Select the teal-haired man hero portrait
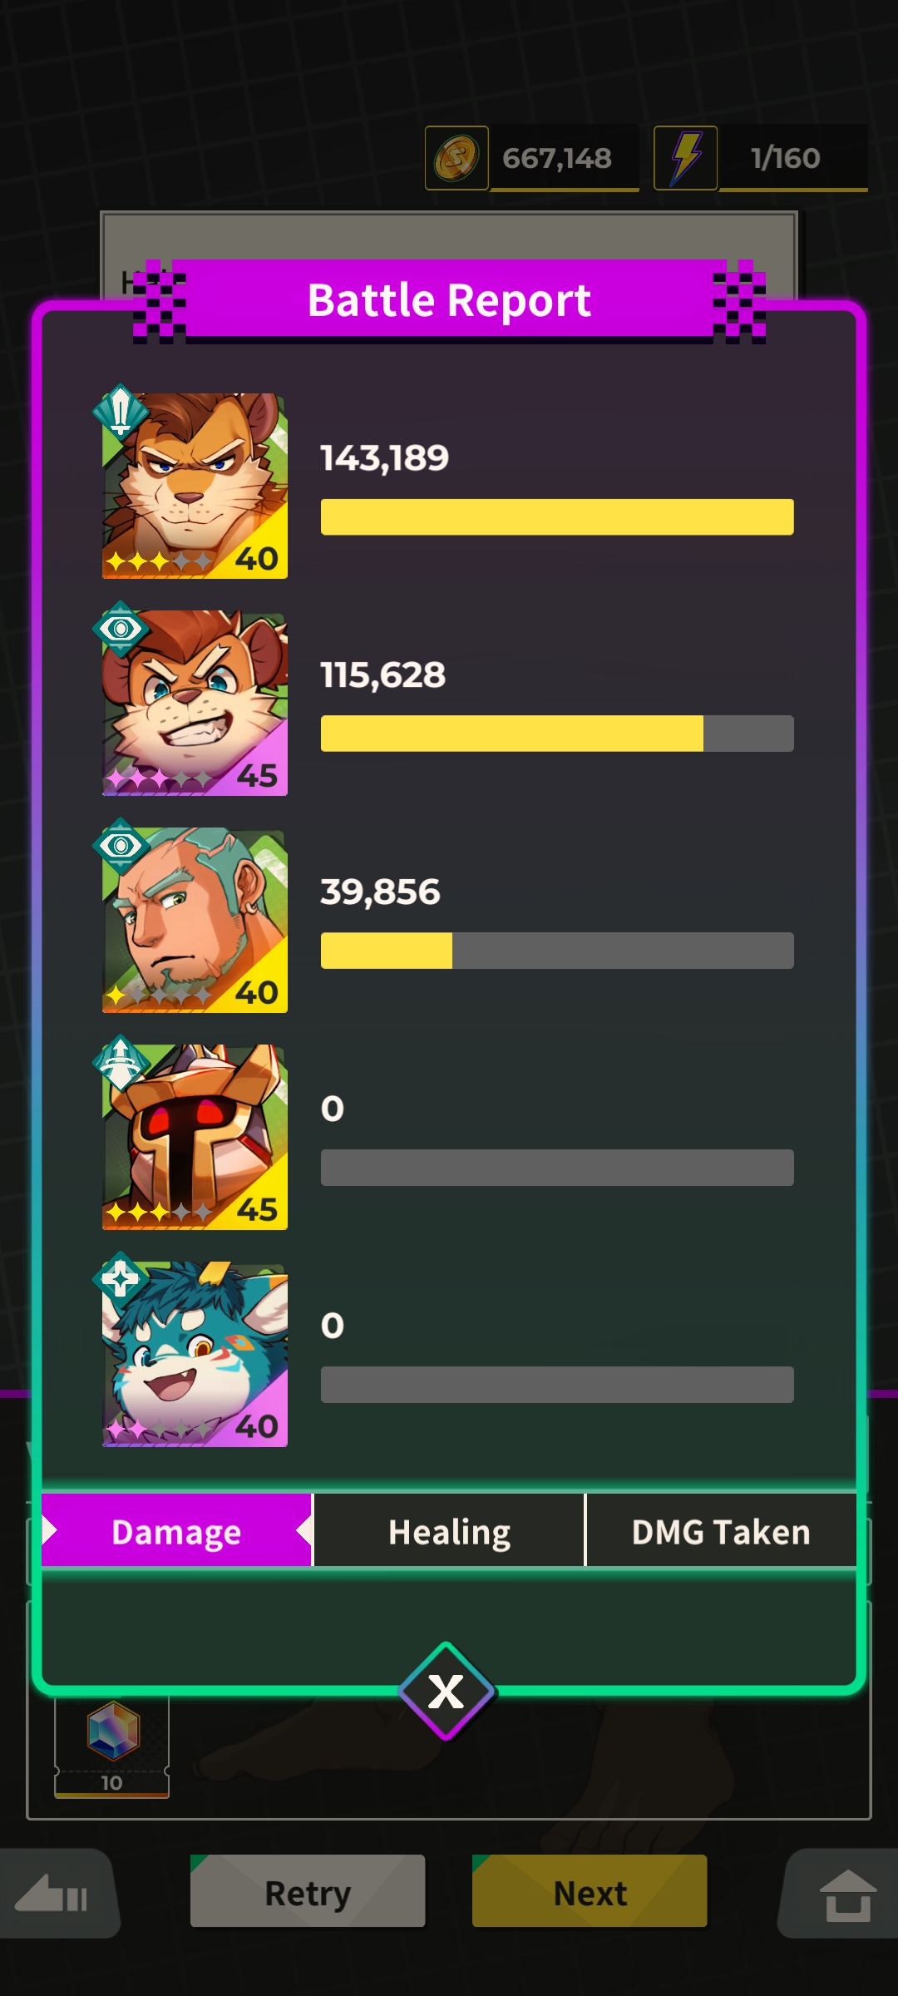Image resolution: width=898 pixels, height=1996 pixels. [195, 920]
